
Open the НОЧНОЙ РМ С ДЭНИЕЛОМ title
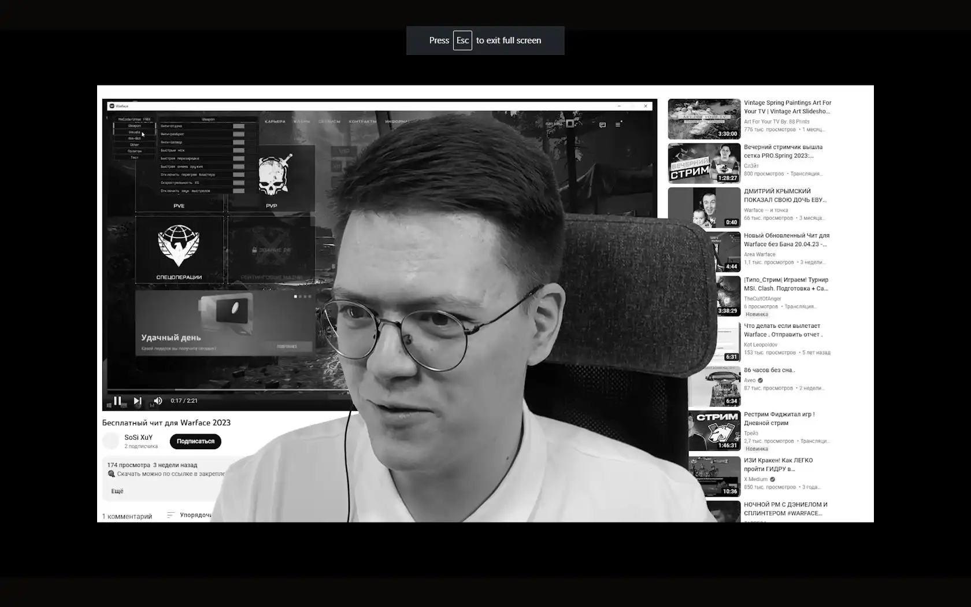point(785,509)
